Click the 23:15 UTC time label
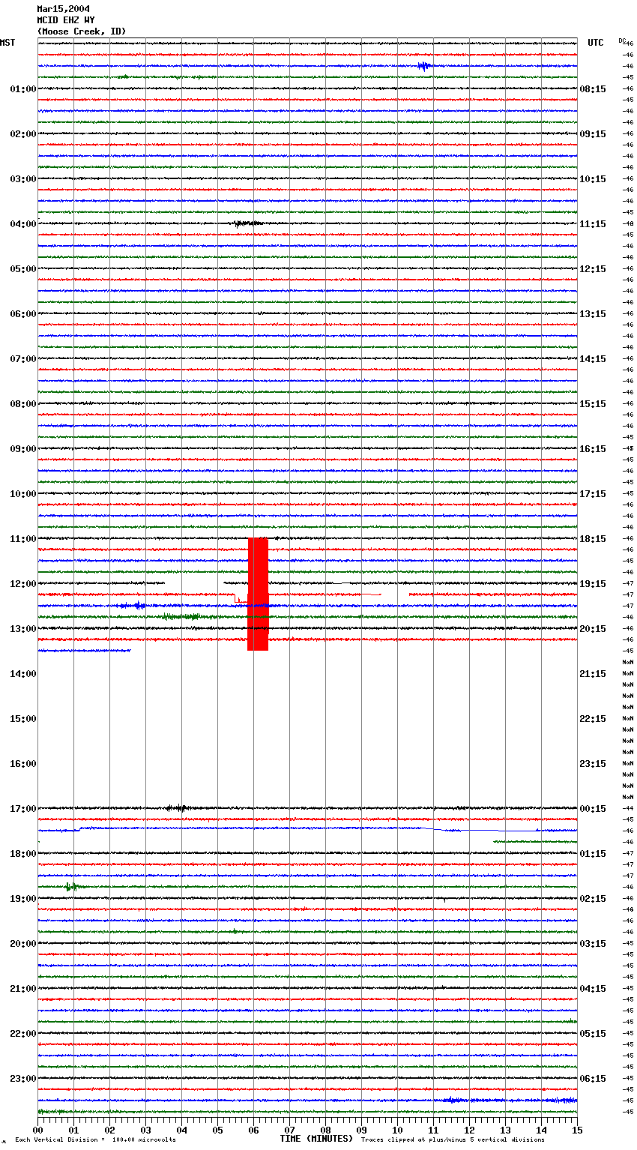Image resolution: width=637 pixels, height=1150 pixels. (x=593, y=764)
